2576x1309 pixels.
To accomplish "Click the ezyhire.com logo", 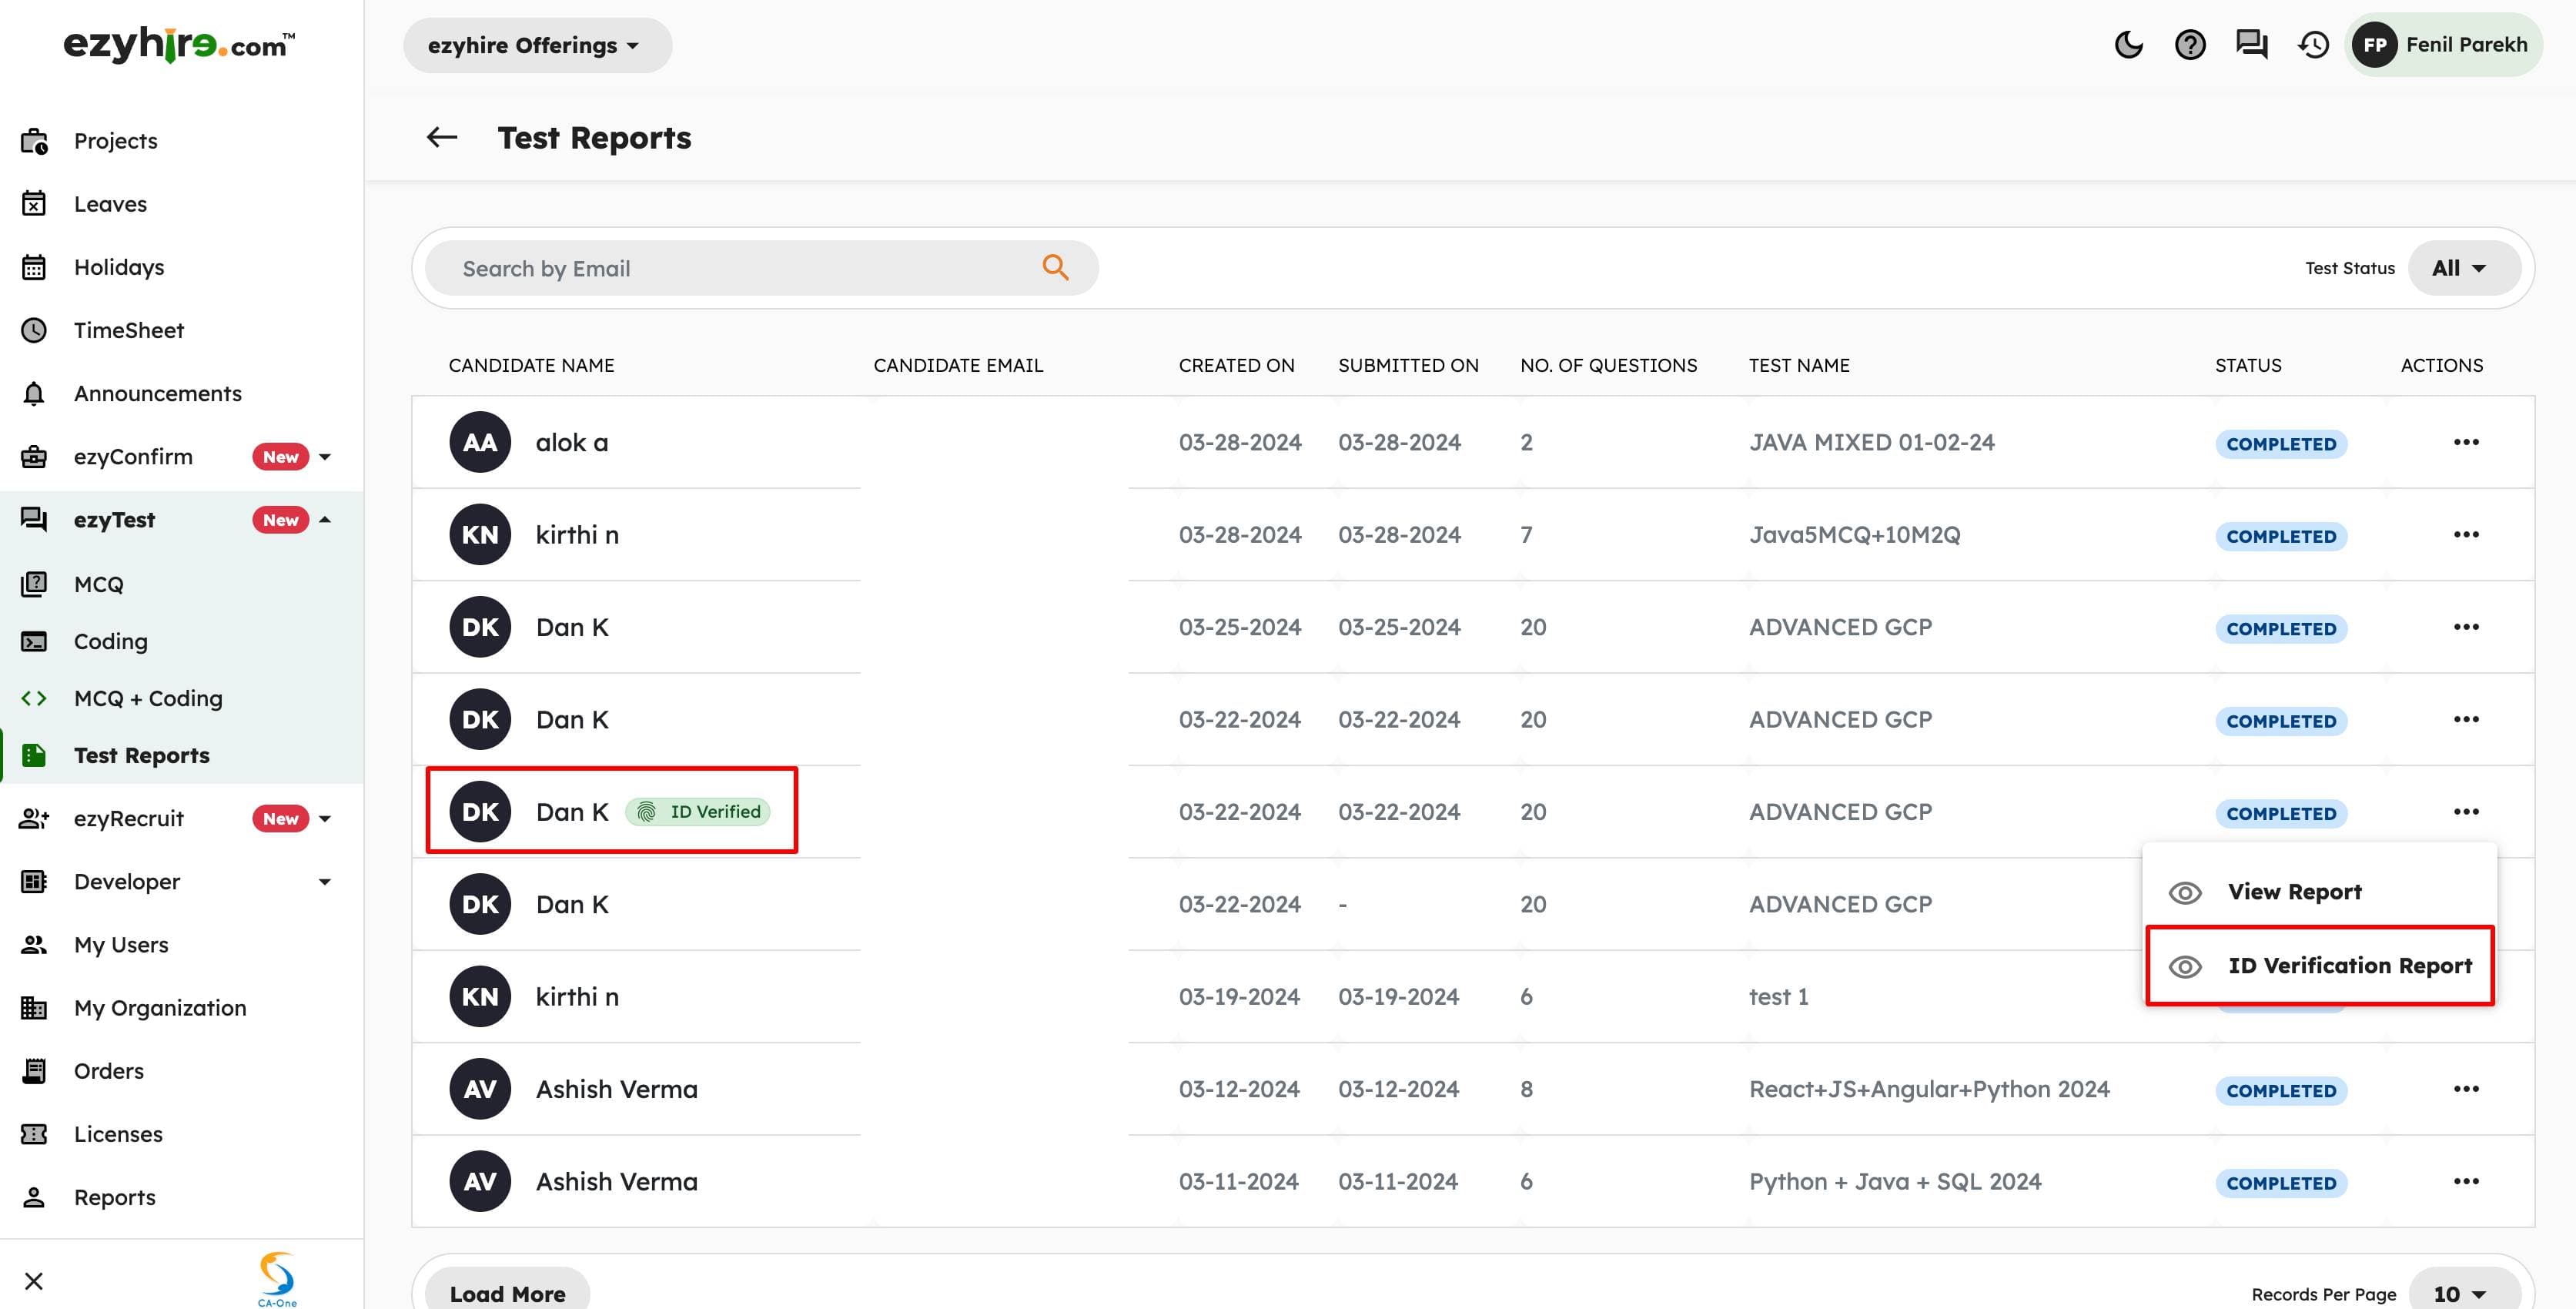I will (x=179, y=45).
